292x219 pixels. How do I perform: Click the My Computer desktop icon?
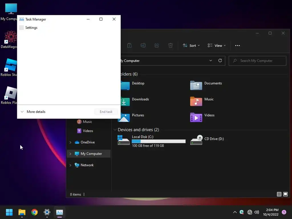point(9,12)
